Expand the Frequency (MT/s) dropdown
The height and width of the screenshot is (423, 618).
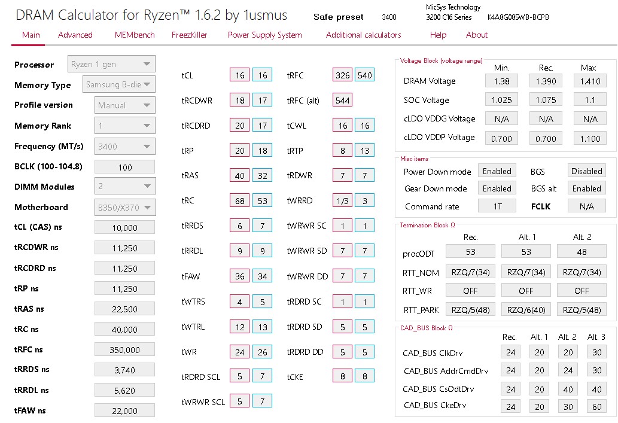(x=125, y=146)
